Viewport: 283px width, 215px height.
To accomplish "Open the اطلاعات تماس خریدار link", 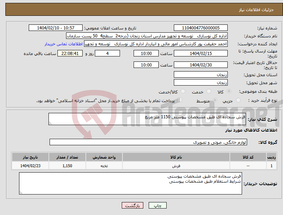I will coord(64,44).
